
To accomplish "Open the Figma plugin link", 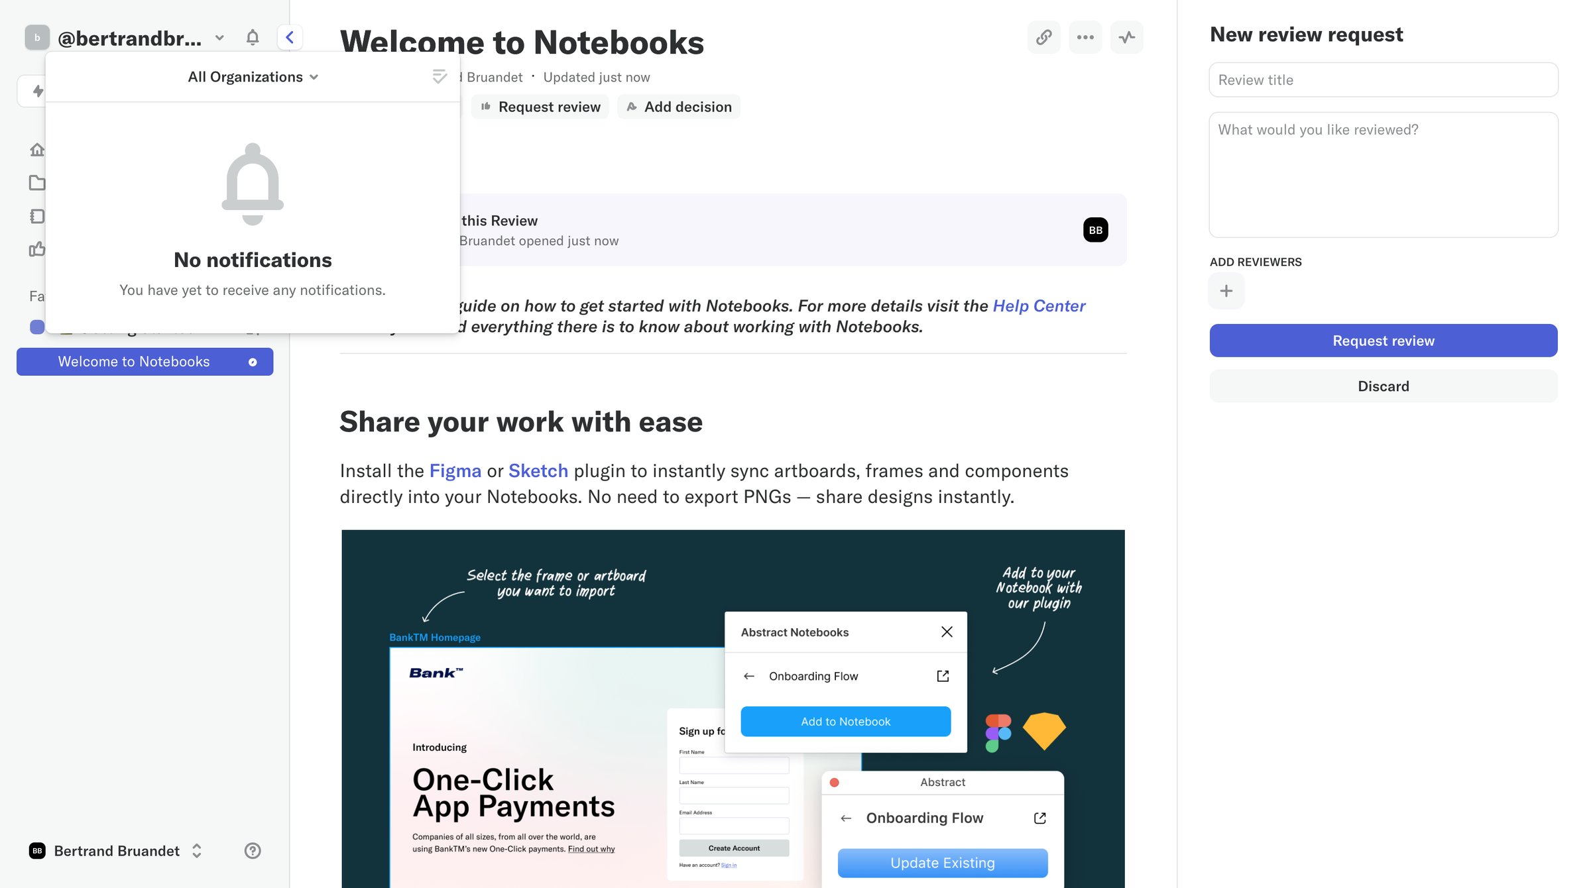I will tap(455, 471).
